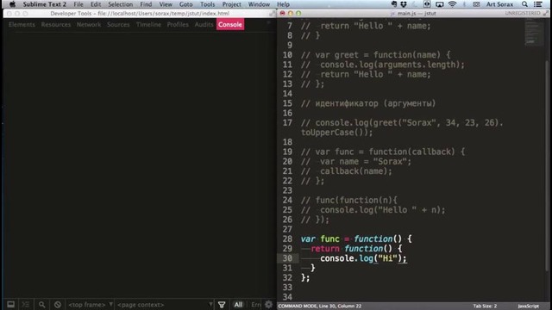Click the DevTools search magnifier icon
The image size is (552, 310).
42,304
